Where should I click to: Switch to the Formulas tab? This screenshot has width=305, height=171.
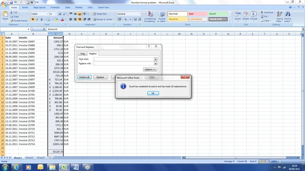pos(55,7)
